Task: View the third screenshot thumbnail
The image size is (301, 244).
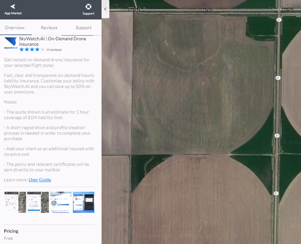Action: [61, 202]
